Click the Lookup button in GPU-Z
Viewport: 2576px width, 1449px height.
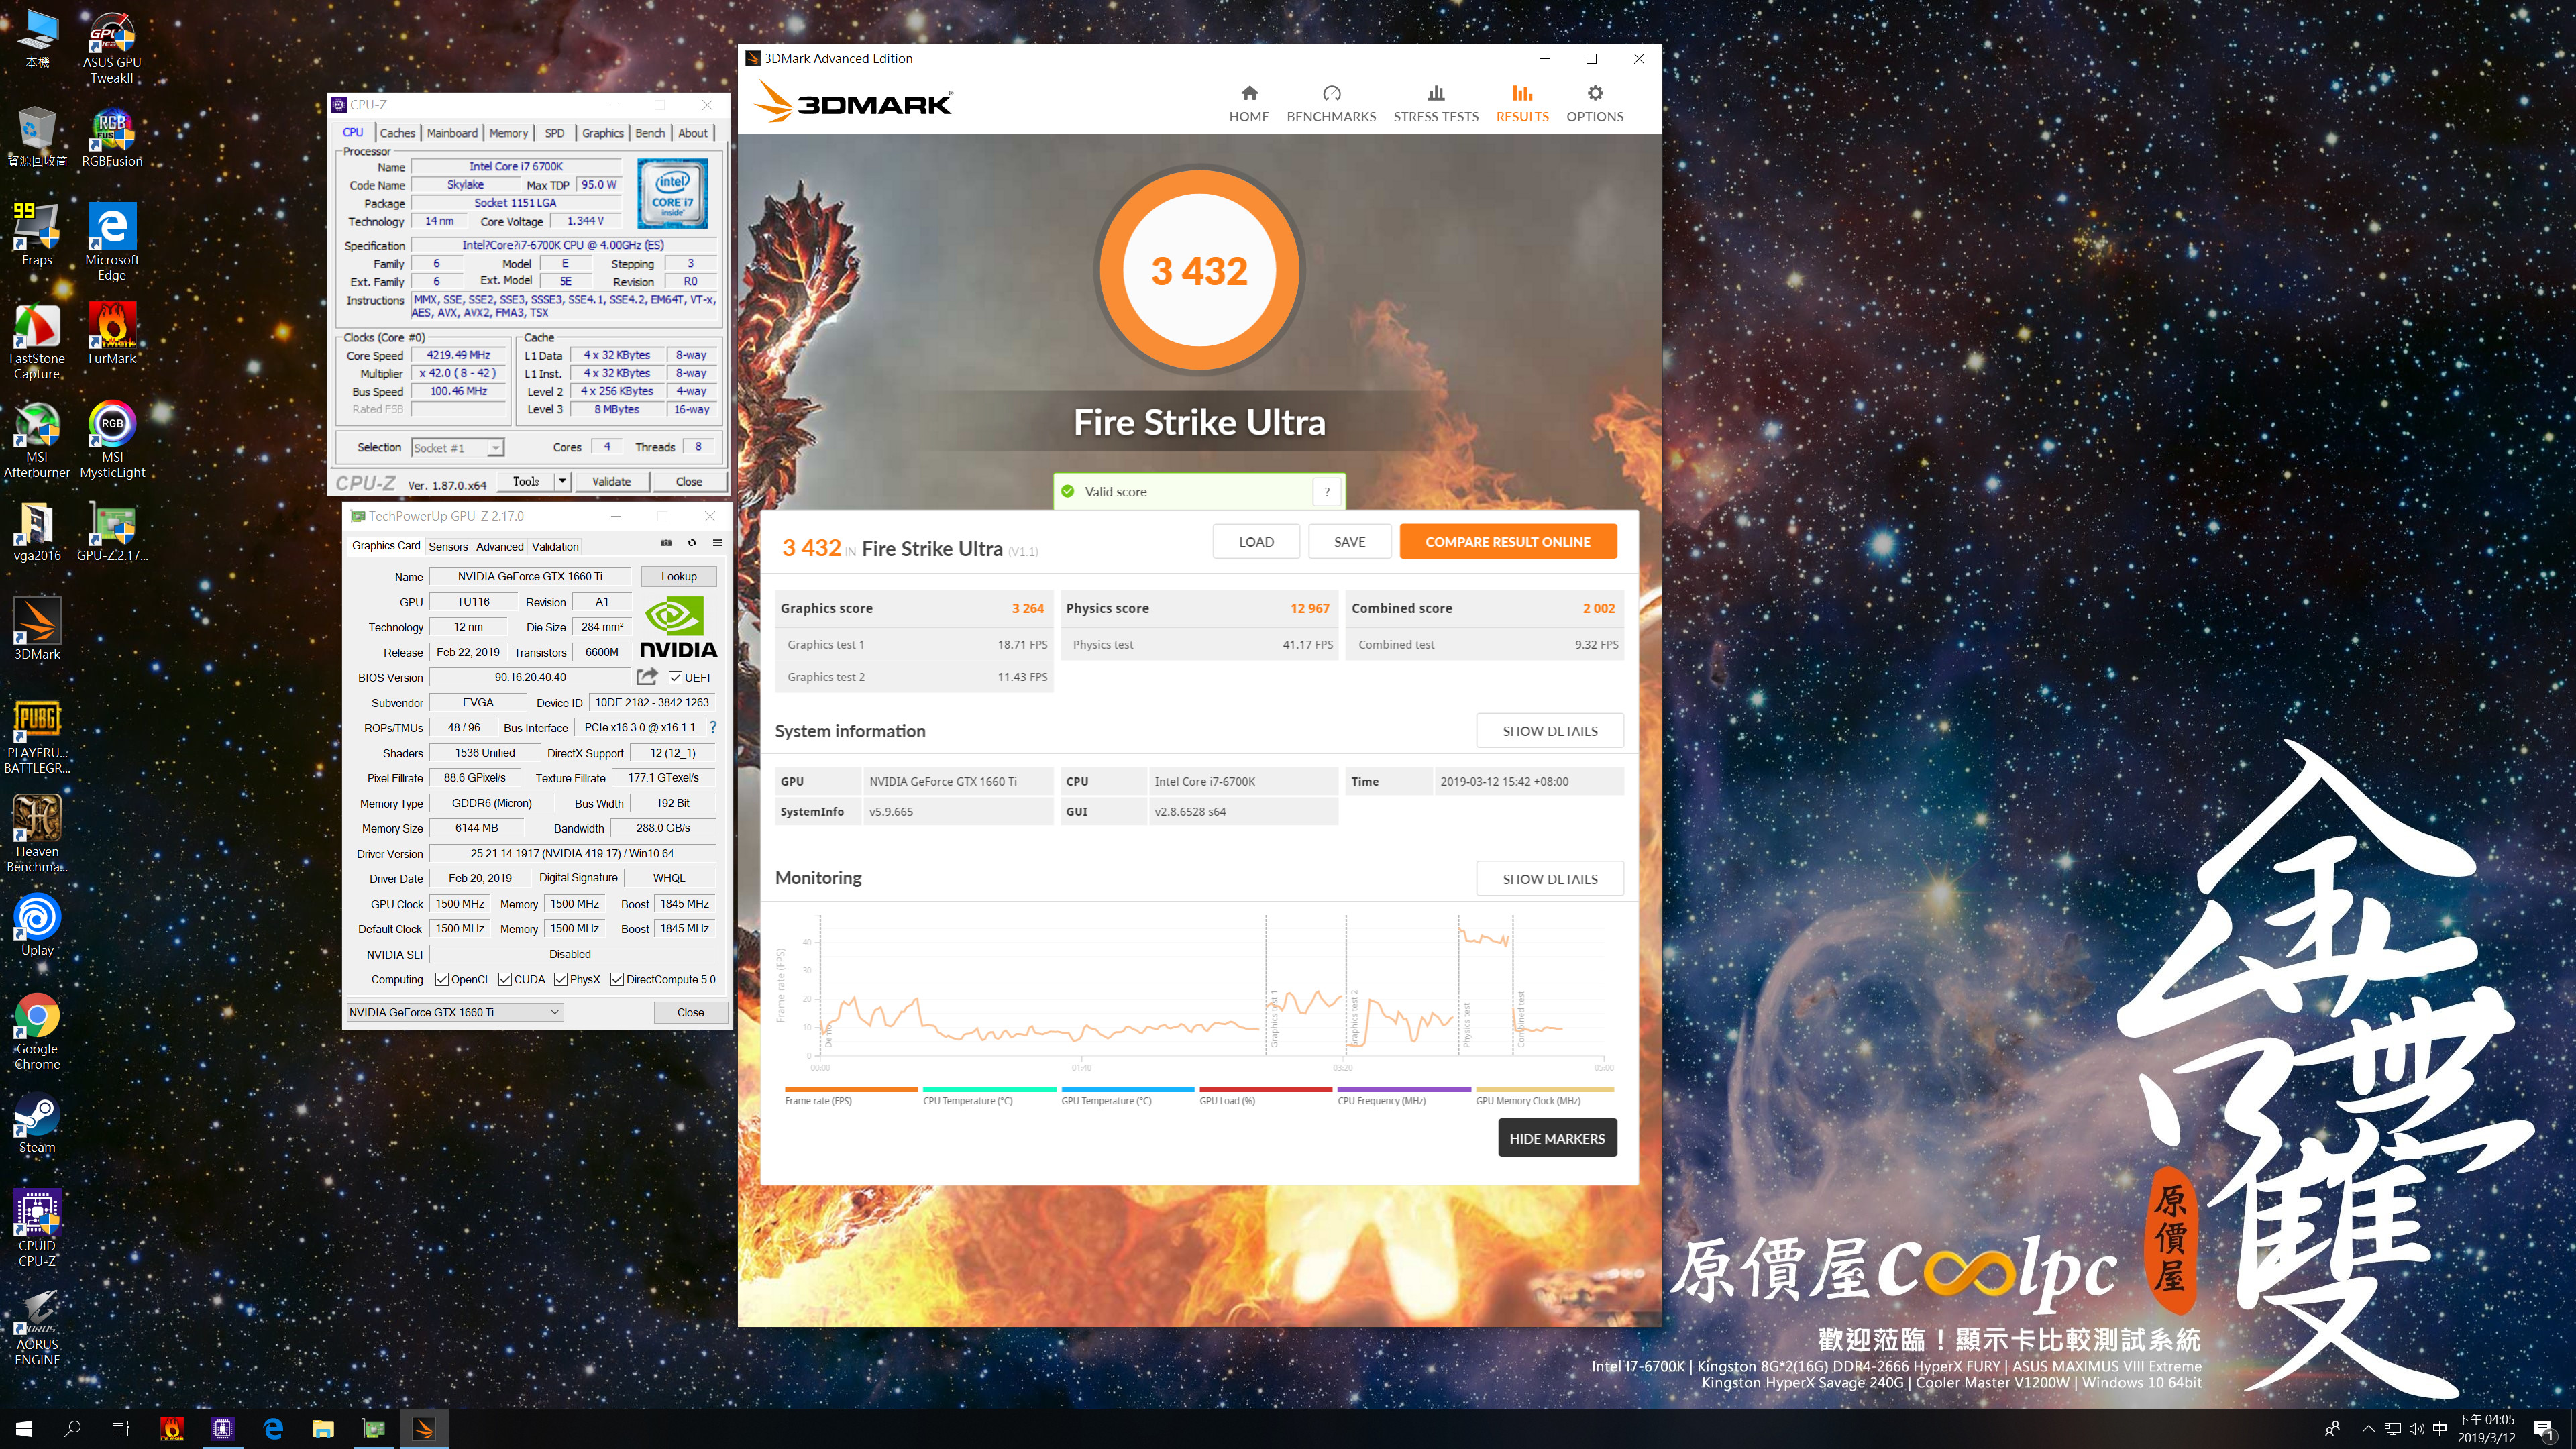point(679,576)
